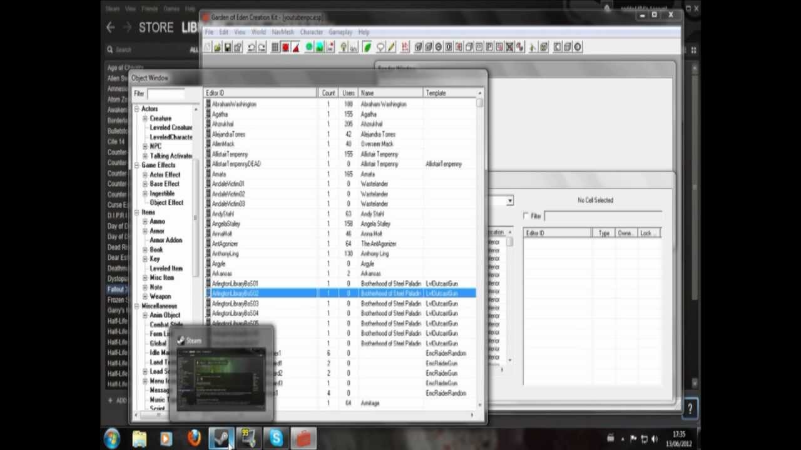This screenshot has height=450, width=801.
Task: Click the undo arrow in GECK toolbar
Action: click(x=252, y=47)
